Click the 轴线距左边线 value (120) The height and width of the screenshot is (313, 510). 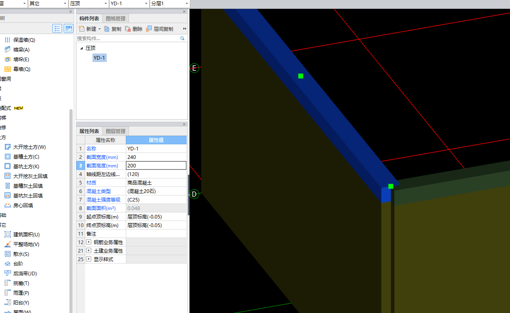coord(156,174)
